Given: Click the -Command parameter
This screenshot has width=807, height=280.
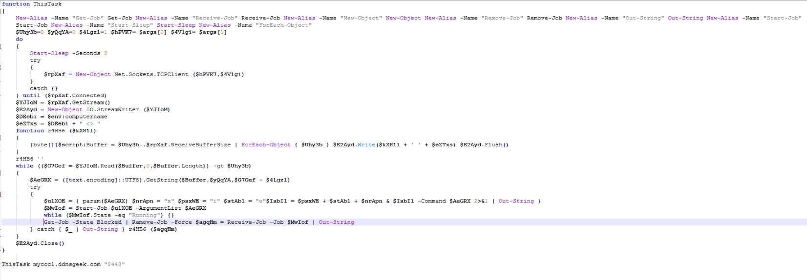Looking at the screenshot, I should point(432,201).
